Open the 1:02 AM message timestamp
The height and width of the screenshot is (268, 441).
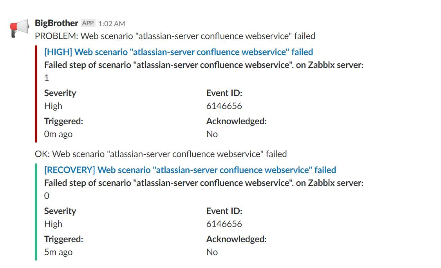[x=112, y=23]
